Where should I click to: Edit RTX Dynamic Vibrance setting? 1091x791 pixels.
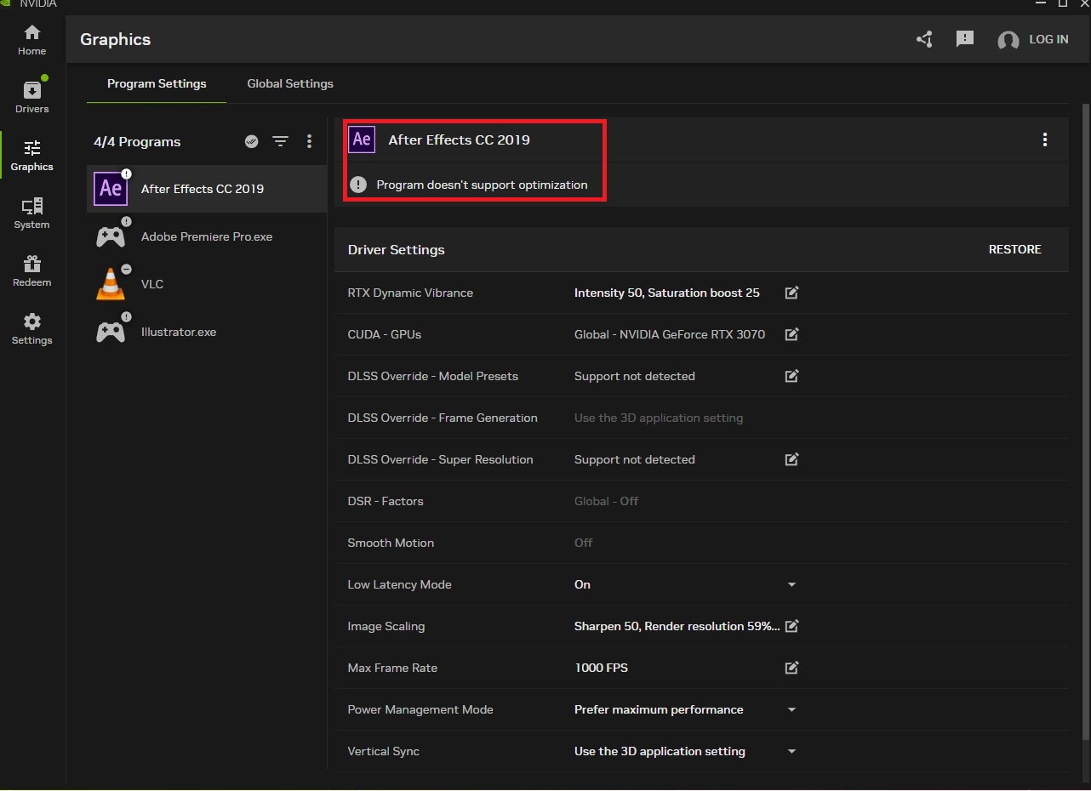click(x=791, y=293)
